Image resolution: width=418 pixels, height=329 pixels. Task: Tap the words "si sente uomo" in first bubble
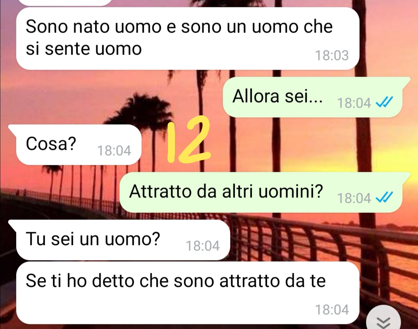84,49
